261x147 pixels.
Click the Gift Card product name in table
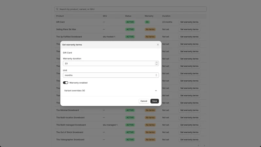coord(60,22)
